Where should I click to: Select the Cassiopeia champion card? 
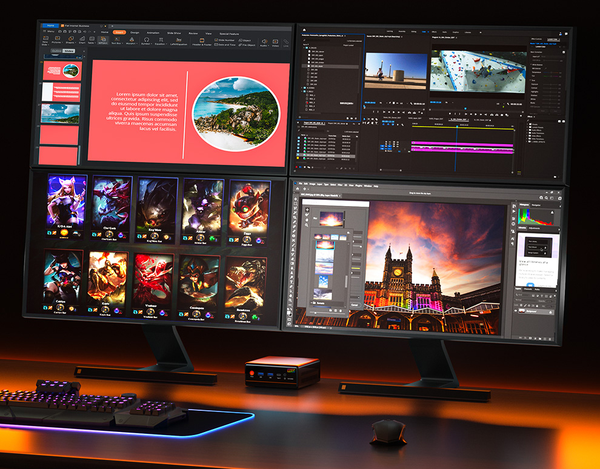[198, 288]
